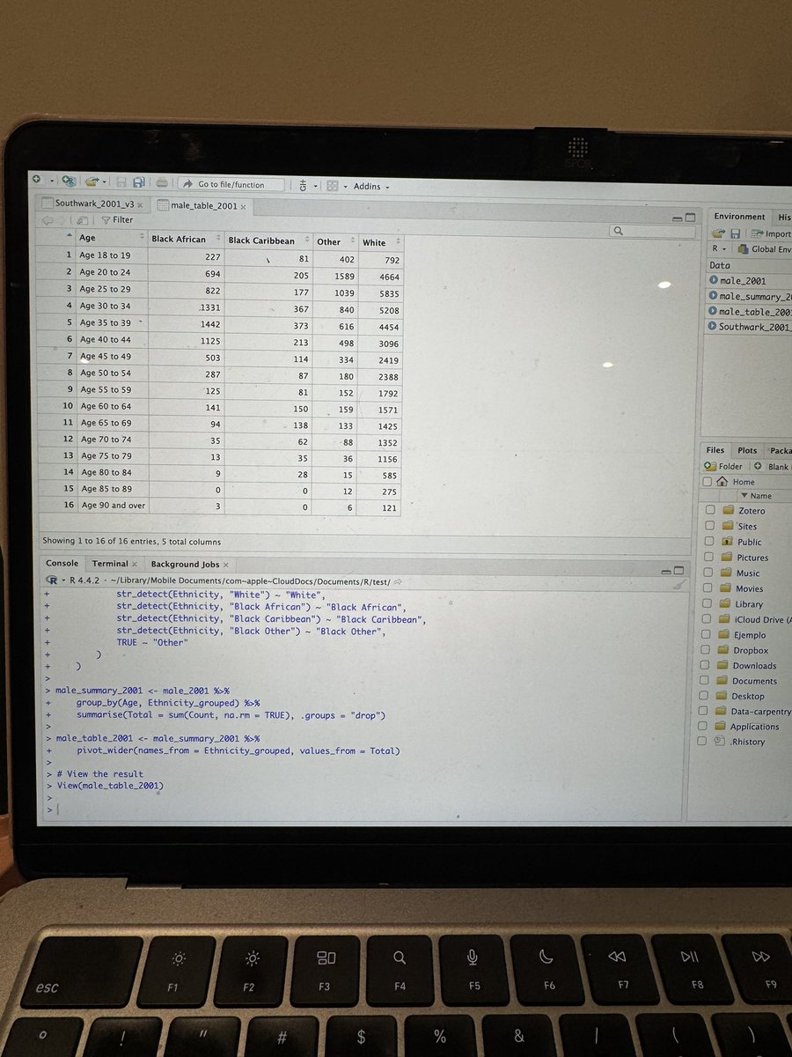Create a new file with the plus icon
The height and width of the screenshot is (1057, 792).
point(37,180)
